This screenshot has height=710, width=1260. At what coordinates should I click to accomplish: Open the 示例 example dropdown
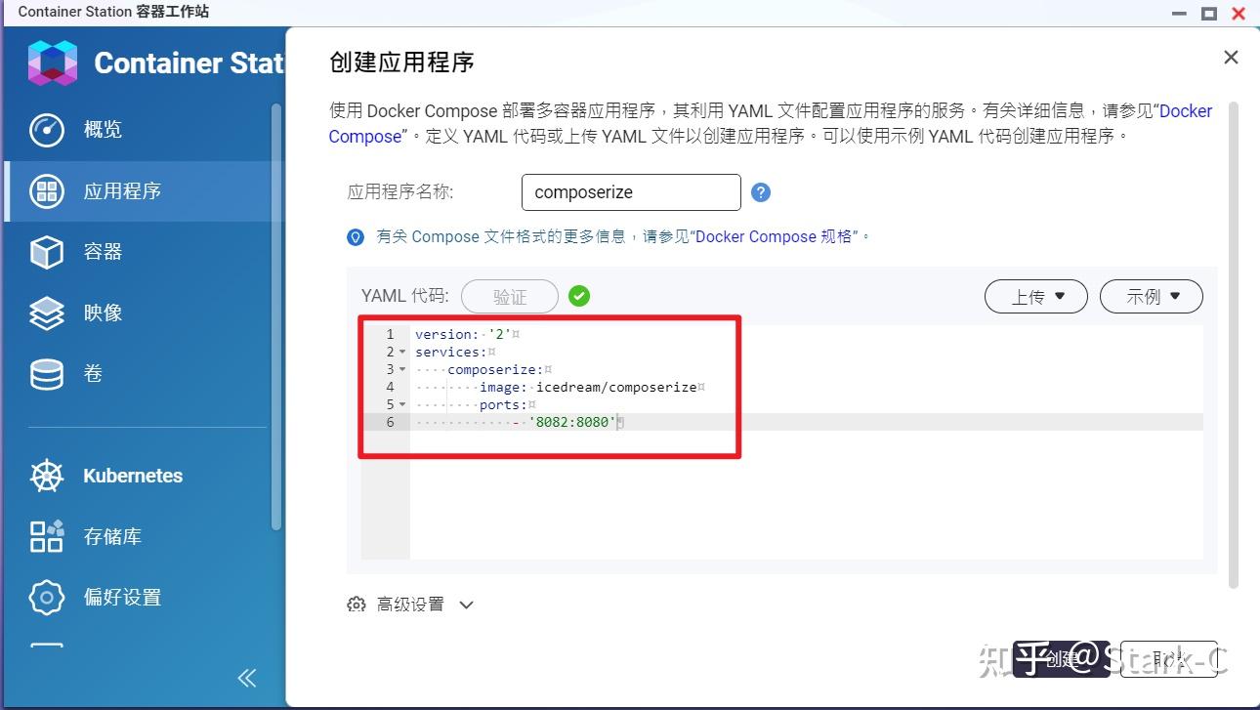click(1151, 296)
